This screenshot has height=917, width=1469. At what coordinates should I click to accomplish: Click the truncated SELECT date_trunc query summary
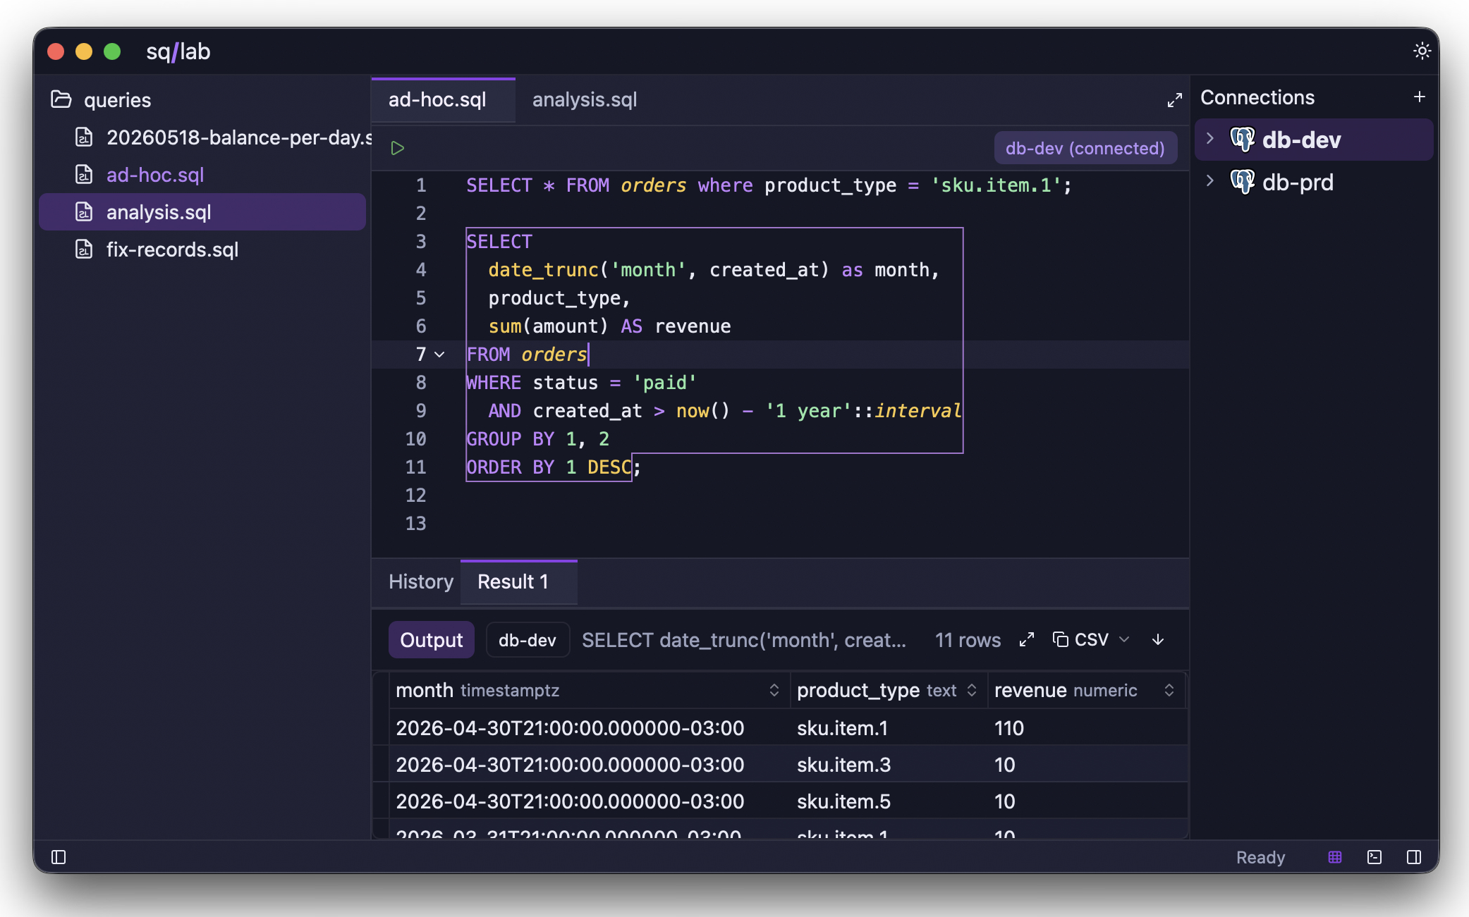coord(743,639)
